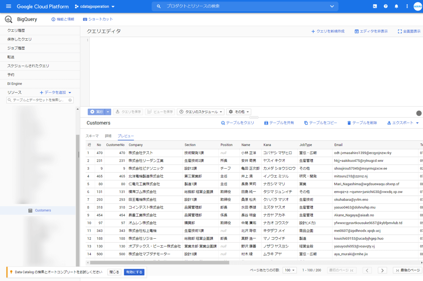Click the 実行 run button

tap(96, 112)
